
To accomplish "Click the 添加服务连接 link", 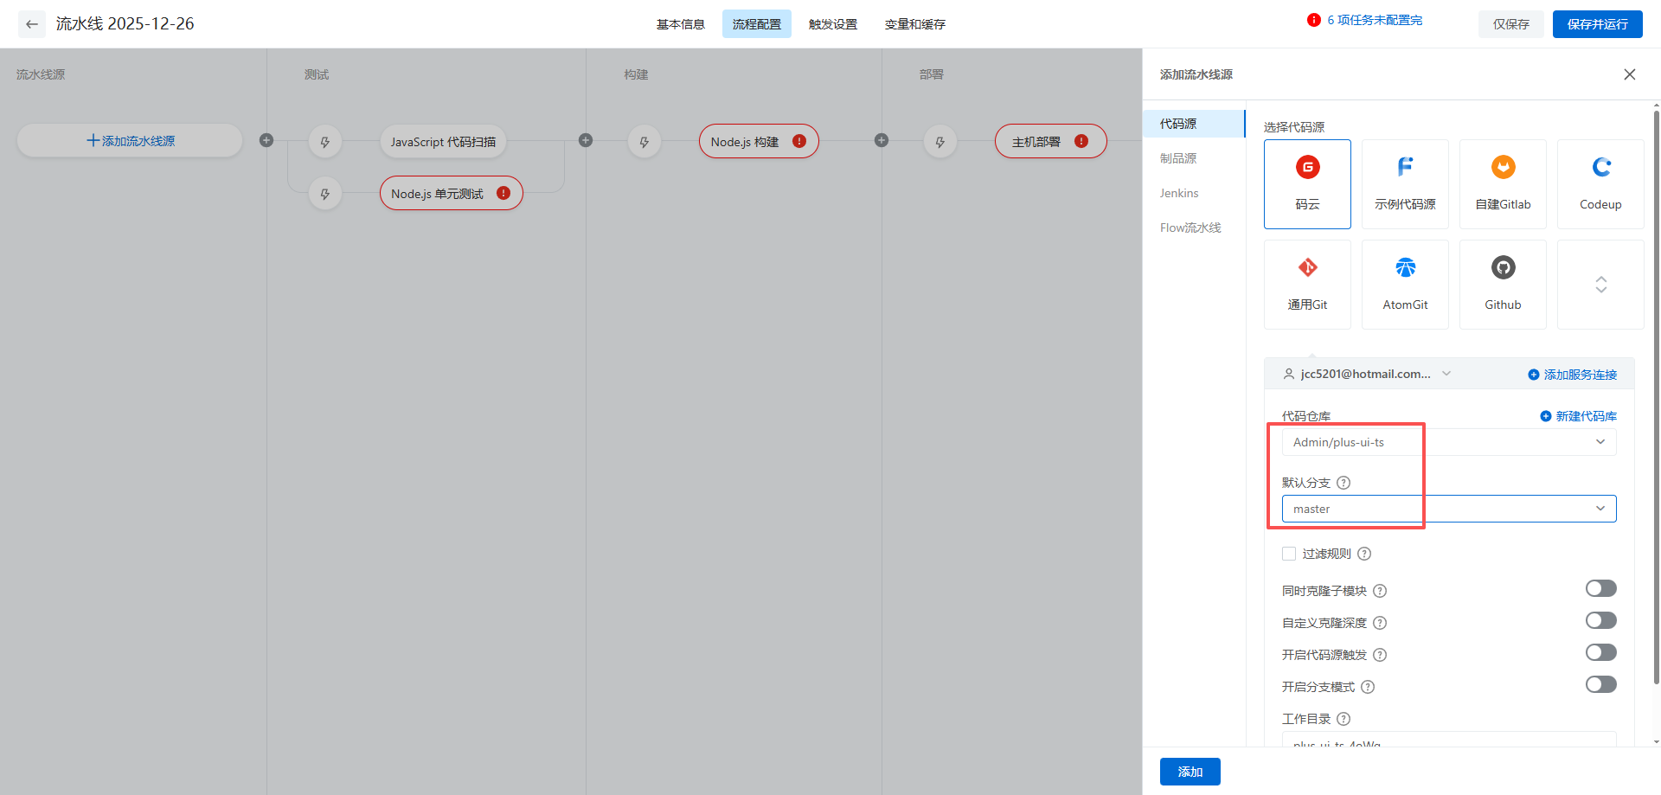I will (x=1573, y=375).
